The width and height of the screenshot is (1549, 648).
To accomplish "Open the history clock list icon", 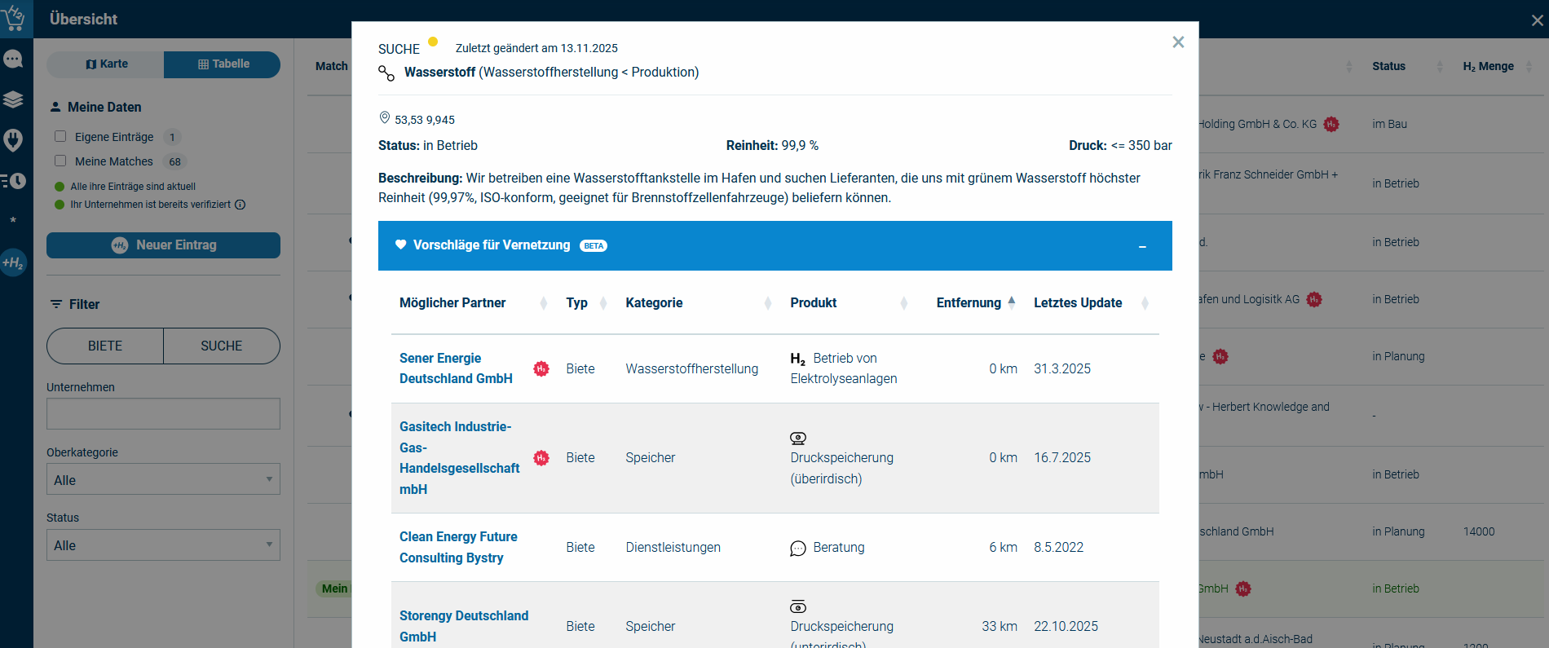I will (14, 181).
